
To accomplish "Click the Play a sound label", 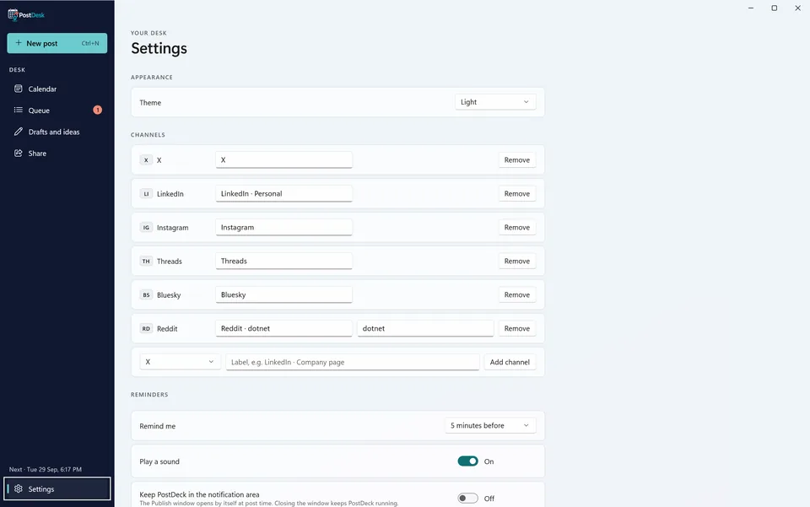I will pos(159,461).
